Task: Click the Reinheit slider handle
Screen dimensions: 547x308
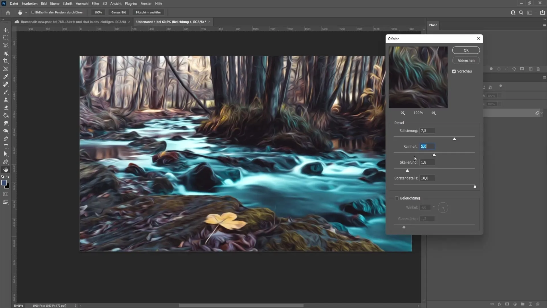Action: pos(434,155)
